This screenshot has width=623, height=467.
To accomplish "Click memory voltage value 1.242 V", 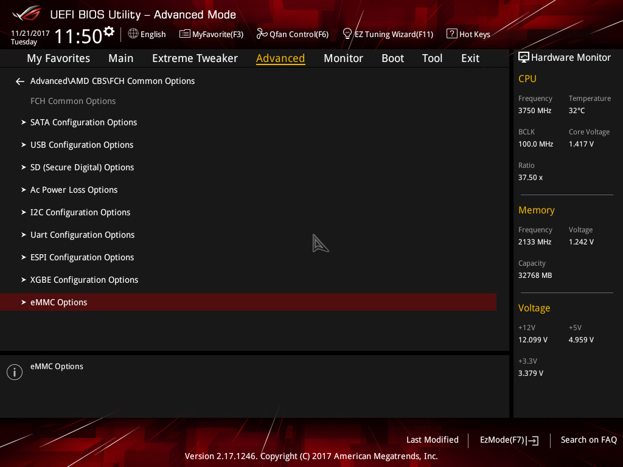I will [x=581, y=242].
